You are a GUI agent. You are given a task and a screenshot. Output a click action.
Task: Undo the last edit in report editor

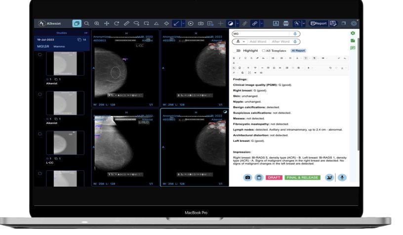point(330,68)
